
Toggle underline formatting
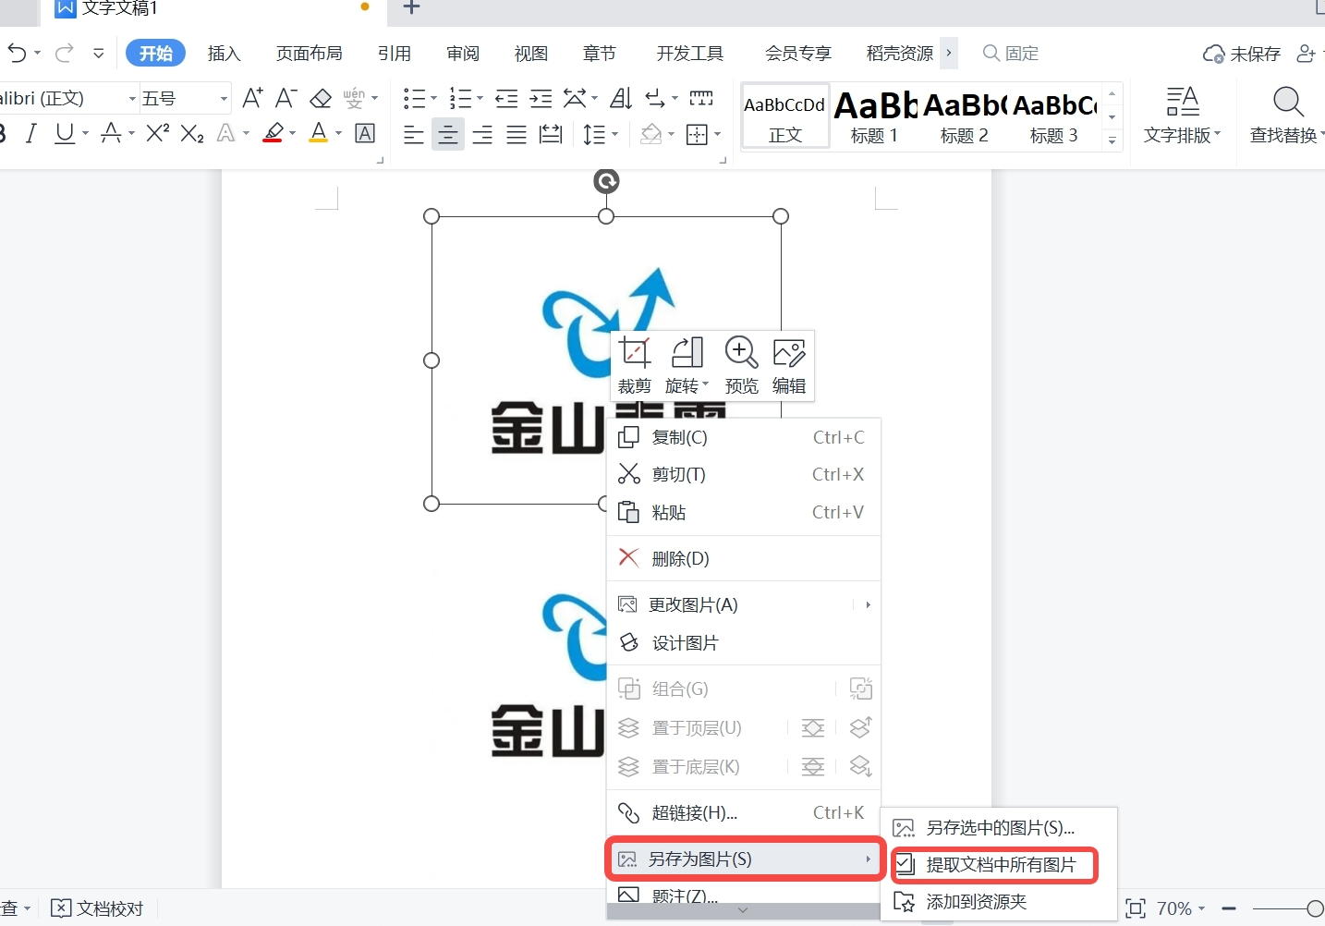[x=64, y=134]
